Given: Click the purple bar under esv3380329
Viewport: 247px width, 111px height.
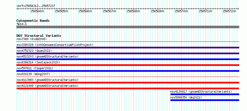Looking at the screenshot, I should click(128, 48).
